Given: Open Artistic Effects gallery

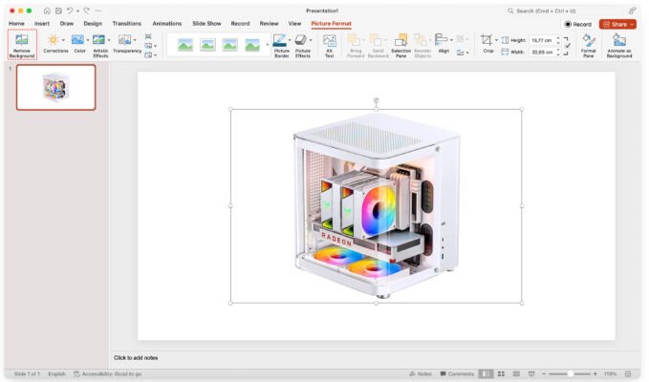Looking at the screenshot, I should (x=98, y=45).
